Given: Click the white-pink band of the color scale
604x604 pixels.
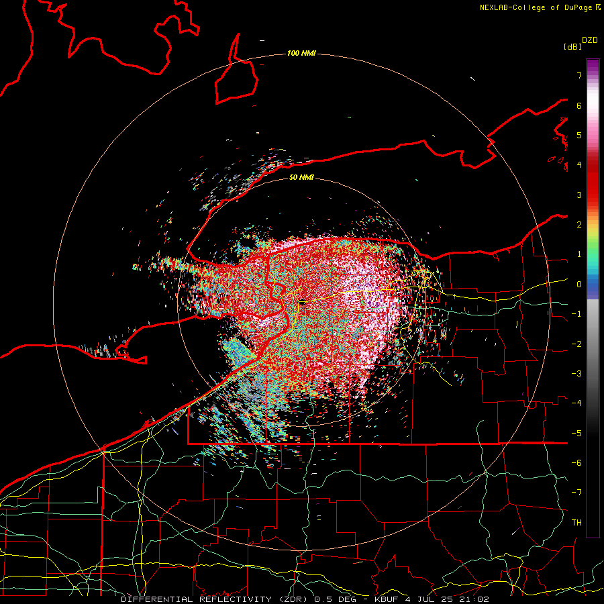Looking at the screenshot, I should click(x=593, y=104).
